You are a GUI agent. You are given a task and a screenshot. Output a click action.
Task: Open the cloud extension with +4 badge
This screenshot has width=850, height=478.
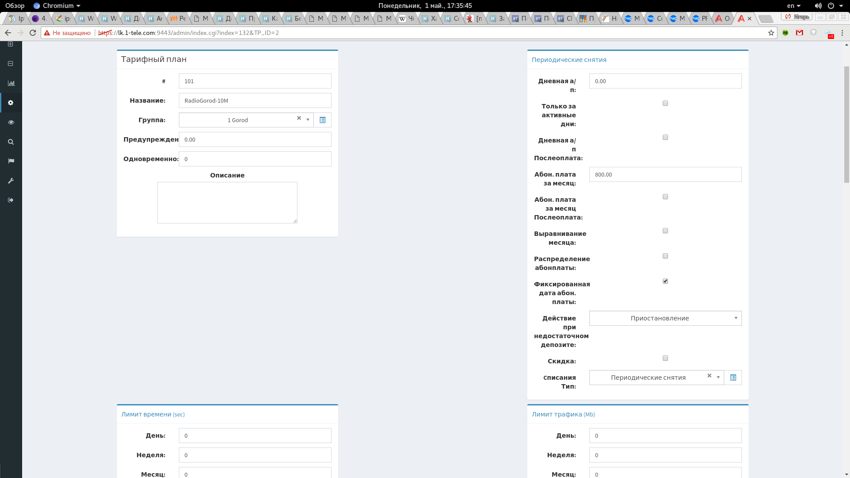coord(829,34)
